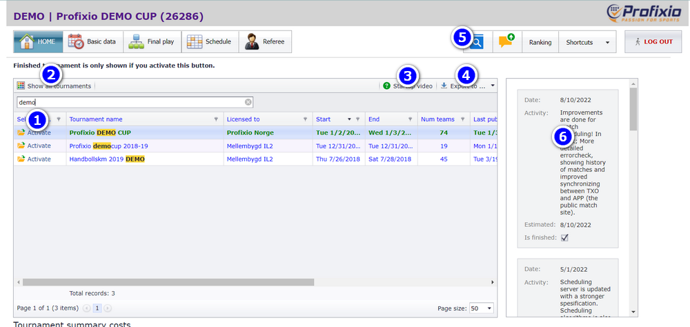Screen dimensions: 690x327
Task: Click the grid icon beside Show all tournaments
Action: (21, 86)
